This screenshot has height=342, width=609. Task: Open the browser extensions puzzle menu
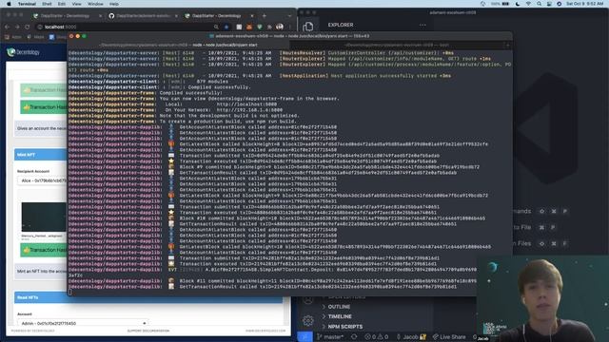click(269, 27)
